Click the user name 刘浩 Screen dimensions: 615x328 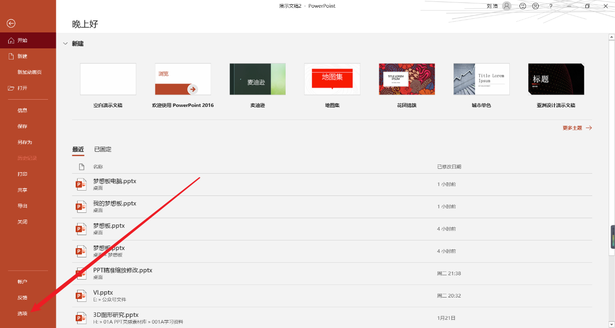[x=492, y=6]
